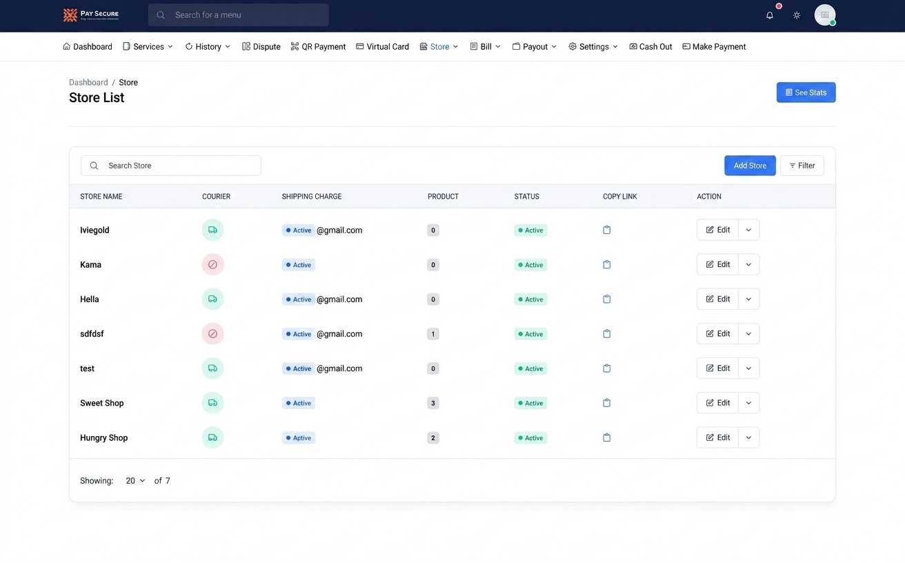
Task: Click the See Stats button
Action: click(x=806, y=92)
